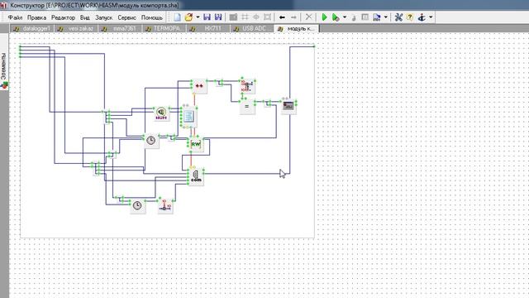The image size is (529, 298).
Task: Switch to the USB ADC tab
Action: (x=252, y=29)
